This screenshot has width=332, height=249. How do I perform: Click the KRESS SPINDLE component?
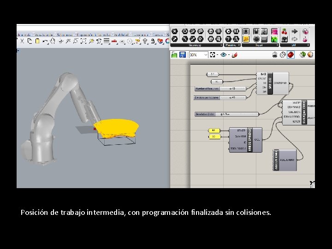click(x=246, y=140)
